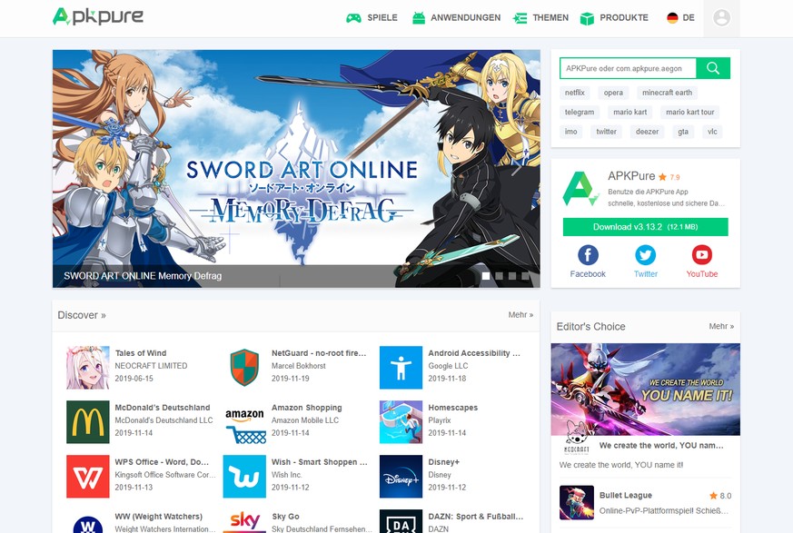Screen dimensions: 793x533
Task: Click the Disney+ title text
Action: 443,461
